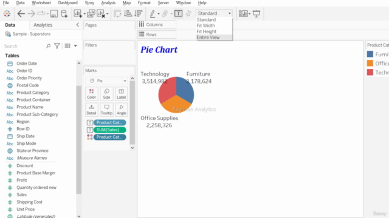Viewport: 389px width, 218px height.
Task: Select the Shipping Cost field
Action: (29, 202)
